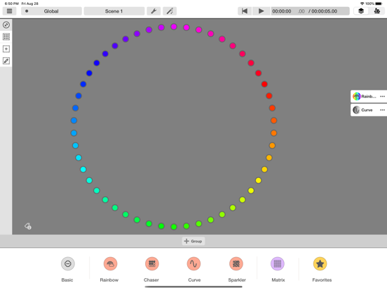387x290 pixels.
Task: Select the compass tool in left sidebar
Action: click(x=6, y=25)
